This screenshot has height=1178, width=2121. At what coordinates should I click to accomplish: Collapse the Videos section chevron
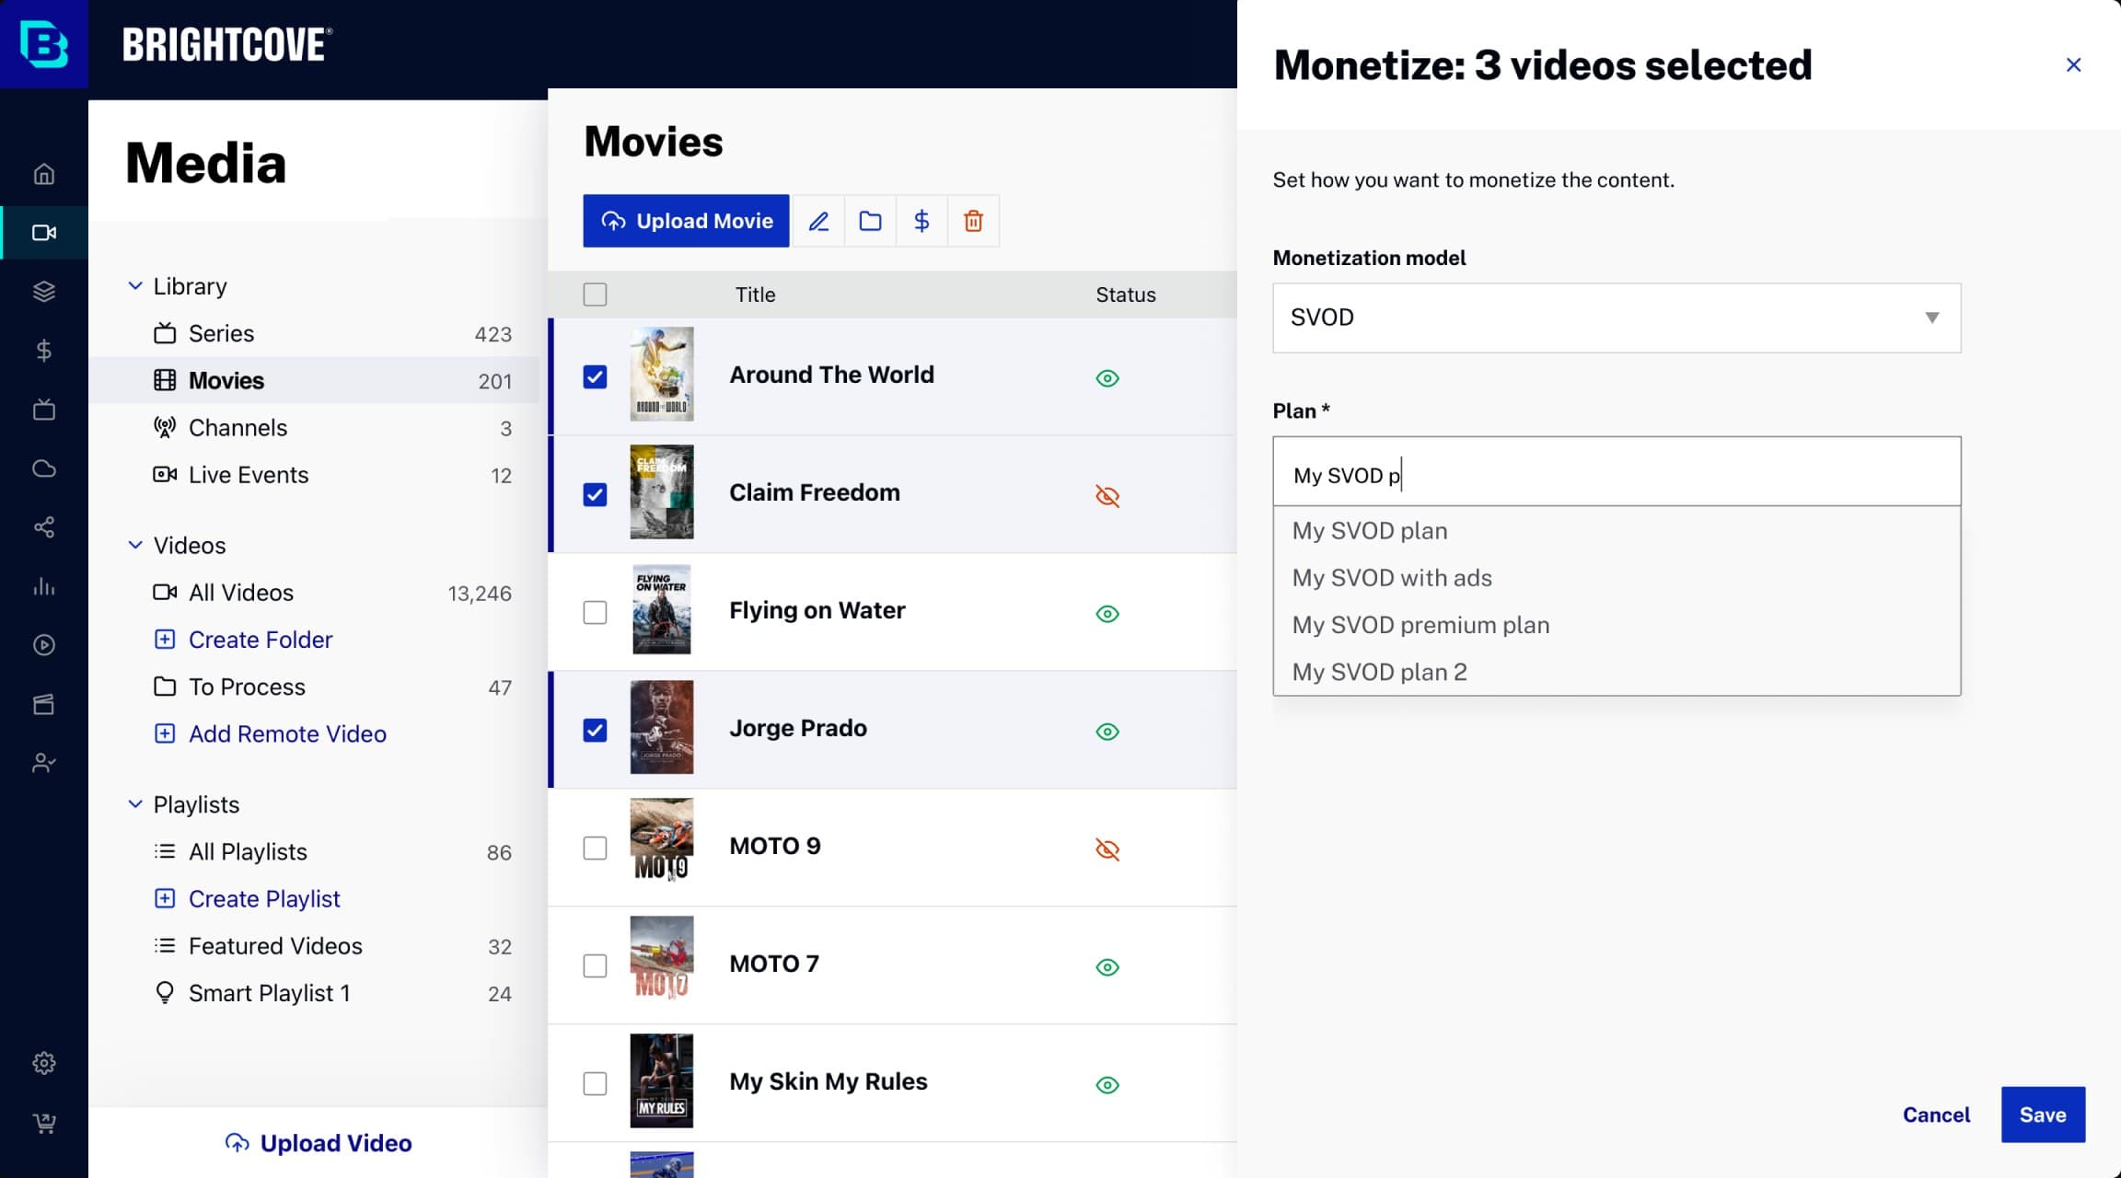coord(135,545)
